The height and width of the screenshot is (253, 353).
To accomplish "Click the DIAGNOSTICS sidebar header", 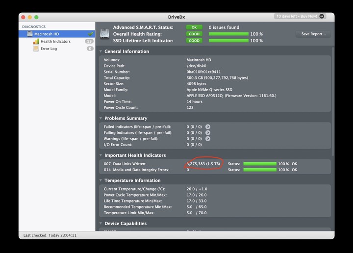I will tap(34, 27).
